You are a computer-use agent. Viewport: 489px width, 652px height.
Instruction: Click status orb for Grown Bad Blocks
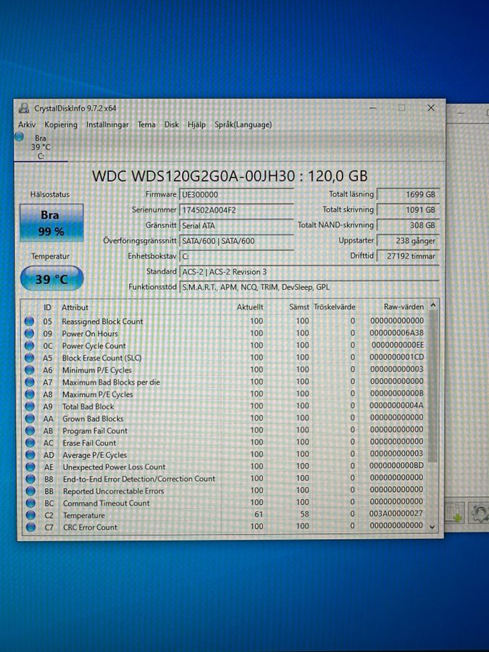pyautogui.click(x=30, y=419)
